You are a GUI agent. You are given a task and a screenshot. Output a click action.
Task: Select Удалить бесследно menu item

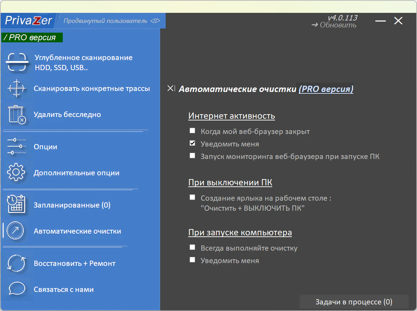pos(67,115)
